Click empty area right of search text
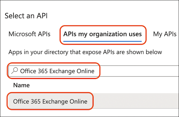179x117 pixels. (138, 71)
